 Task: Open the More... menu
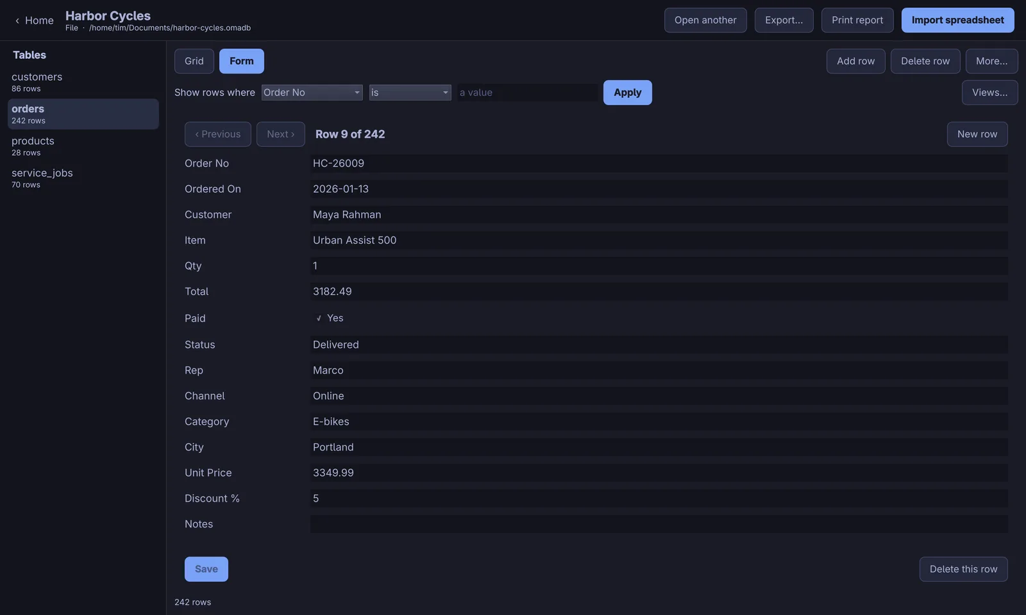991,61
